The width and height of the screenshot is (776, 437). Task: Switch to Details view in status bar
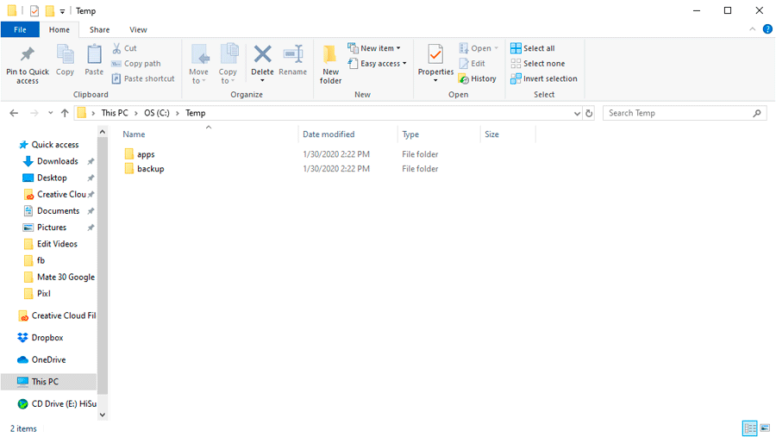(x=750, y=428)
